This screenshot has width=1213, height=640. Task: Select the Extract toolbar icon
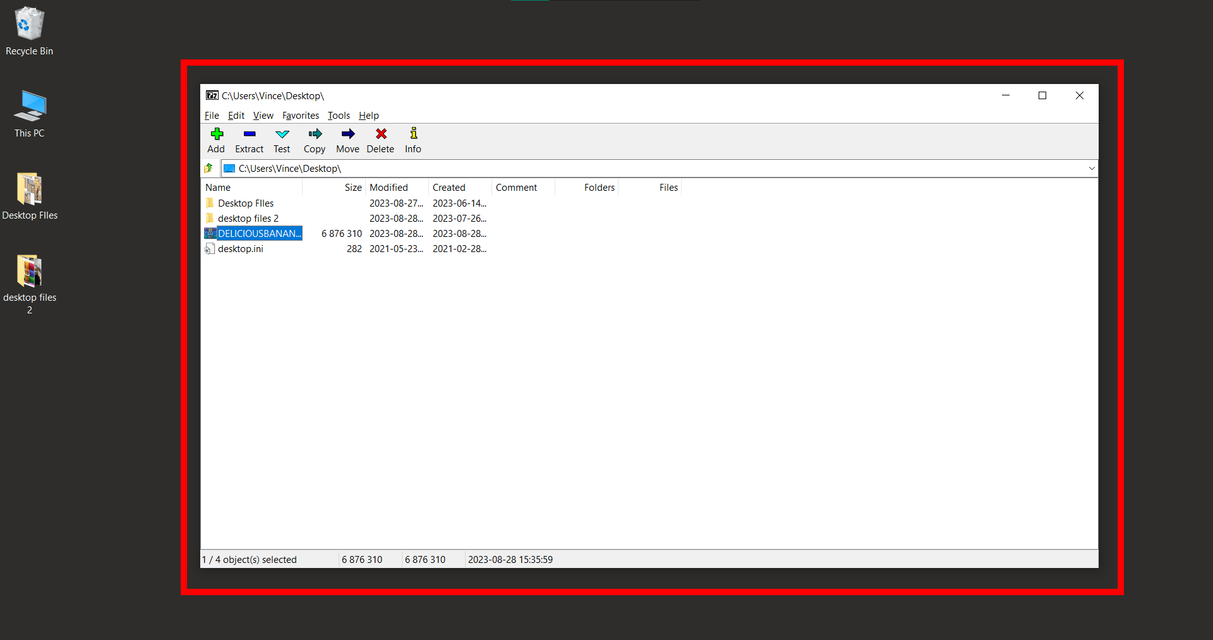click(249, 140)
